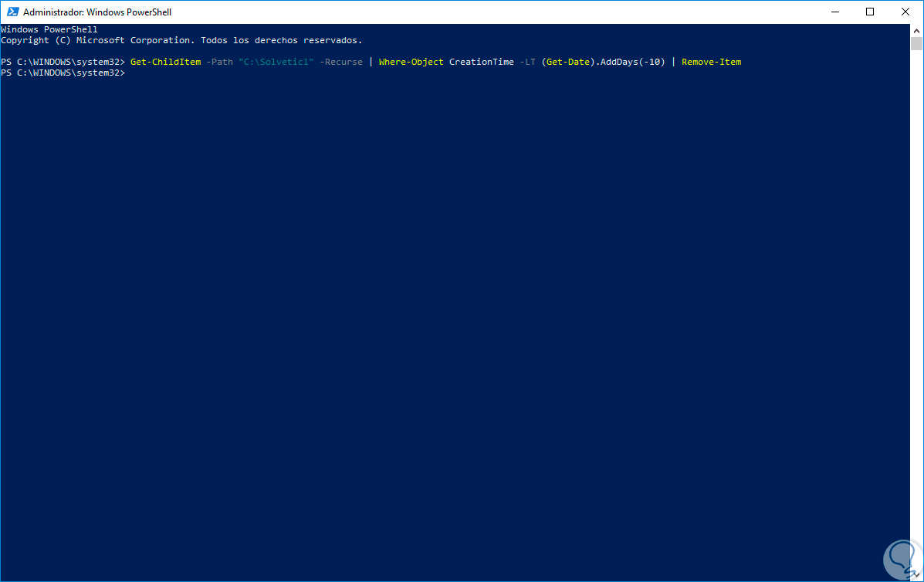Click the 'Windows PowerShell' header line
924x582 pixels.
pos(49,29)
